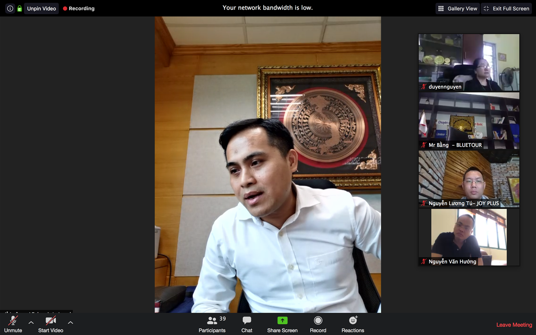Open the Chat panel

tap(247, 324)
